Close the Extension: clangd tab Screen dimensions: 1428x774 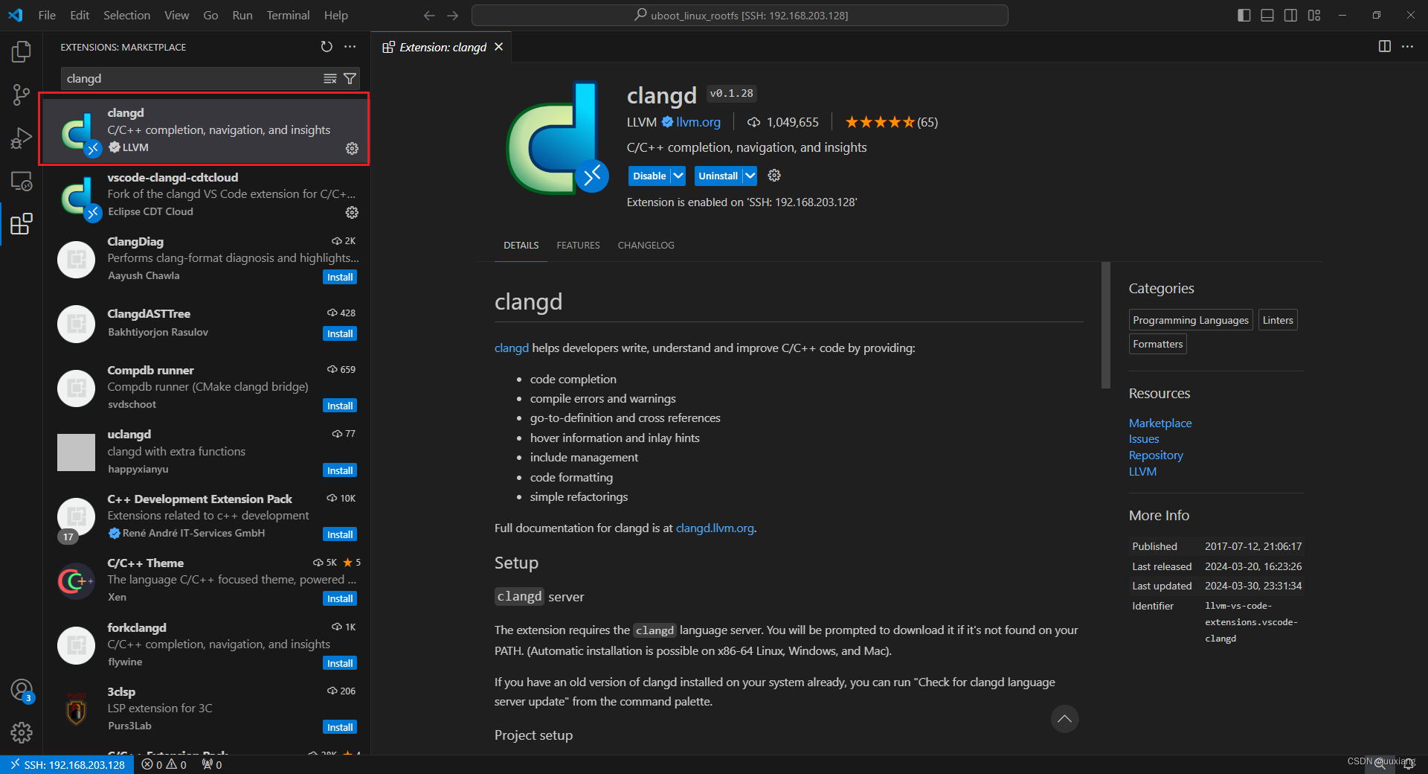(x=499, y=47)
